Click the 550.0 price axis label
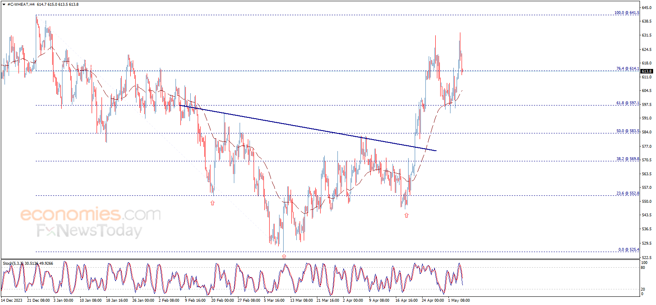The image size is (656, 305). (647, 202)
